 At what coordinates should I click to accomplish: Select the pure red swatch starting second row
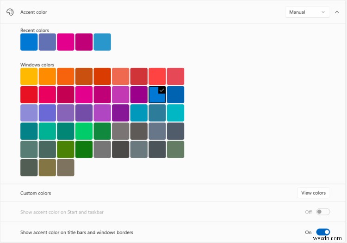pos(29,95)
